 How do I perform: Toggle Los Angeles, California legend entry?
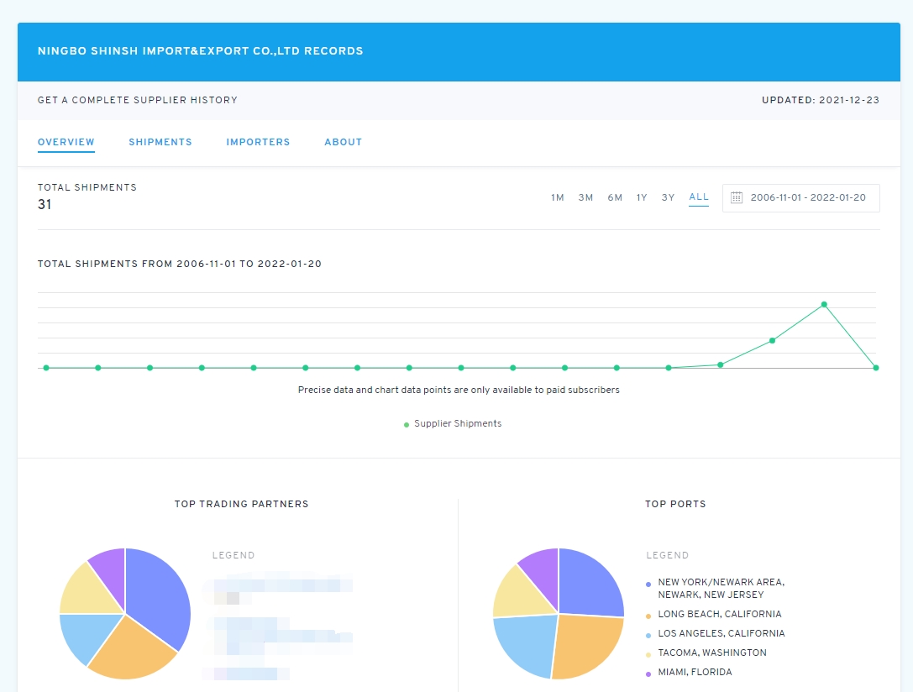(716, 633)
